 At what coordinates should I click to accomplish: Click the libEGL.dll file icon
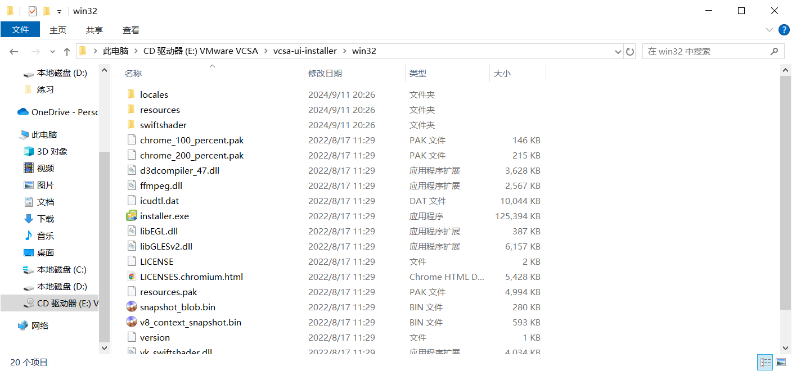pyautogui.click(x=132, y=231)
